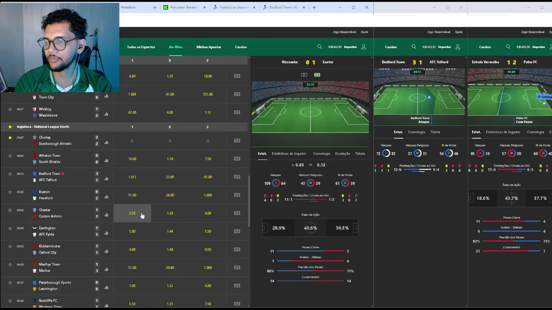Show match tracker pitch icon for Chorley row

(x=237, y=141)
